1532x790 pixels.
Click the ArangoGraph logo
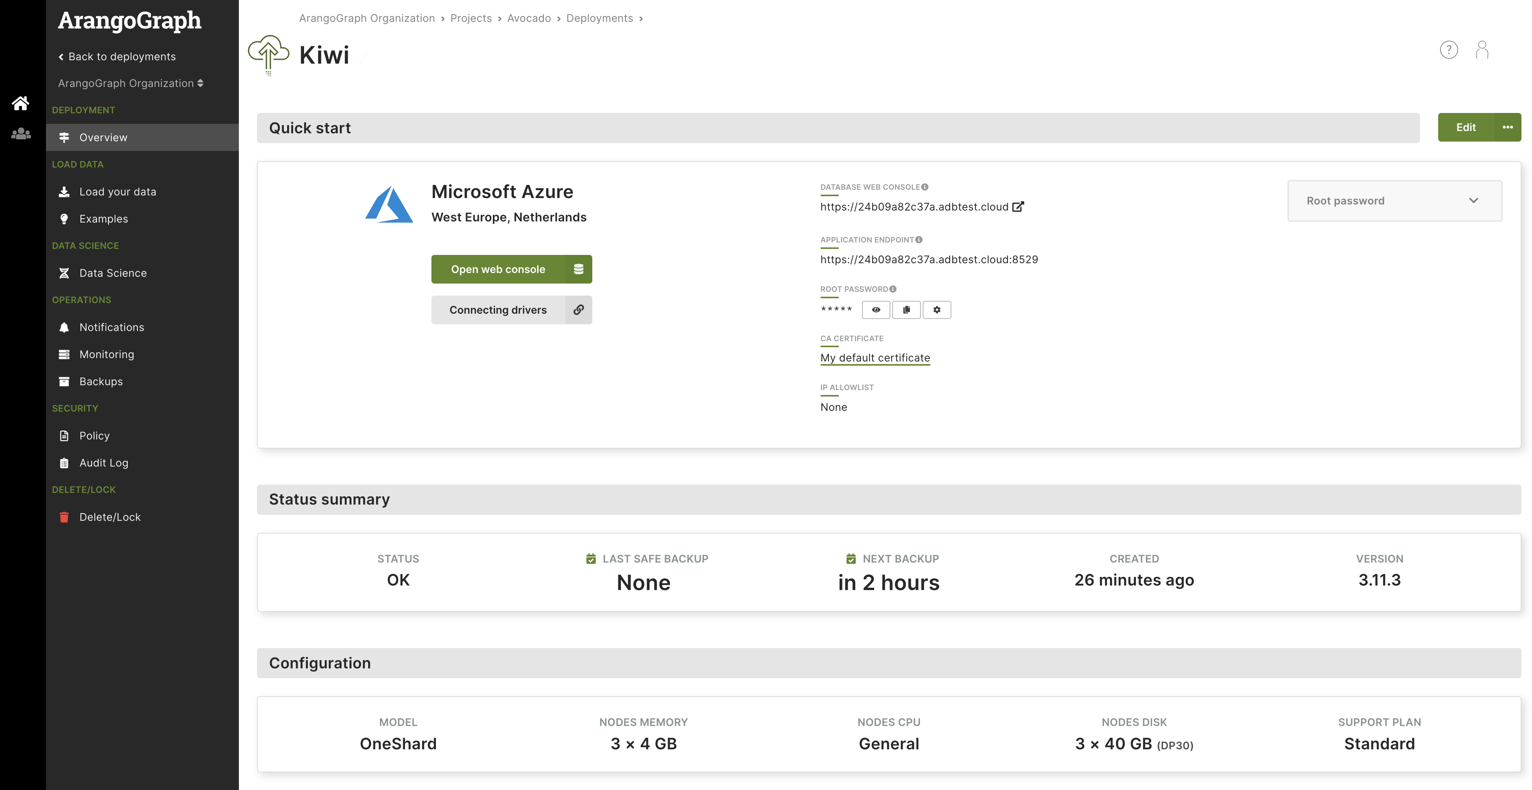130,21
